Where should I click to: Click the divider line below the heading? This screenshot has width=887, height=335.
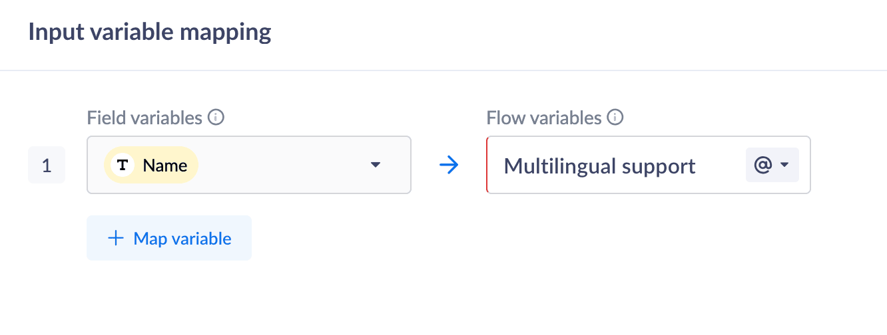pyautogui.click(x=443, y=70)
